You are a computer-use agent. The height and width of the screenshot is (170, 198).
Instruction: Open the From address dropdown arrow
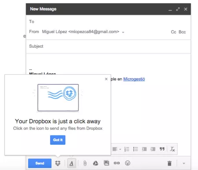pyautogui.click(x=123, y=32)
